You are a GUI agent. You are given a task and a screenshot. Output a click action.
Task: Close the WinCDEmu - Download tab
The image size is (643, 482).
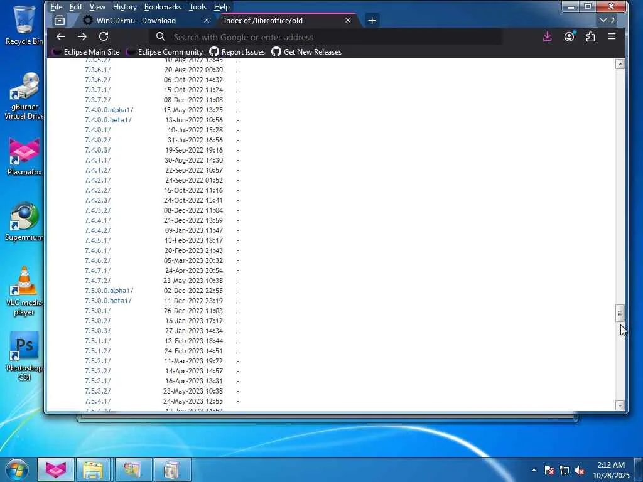(x=207, y=20)
